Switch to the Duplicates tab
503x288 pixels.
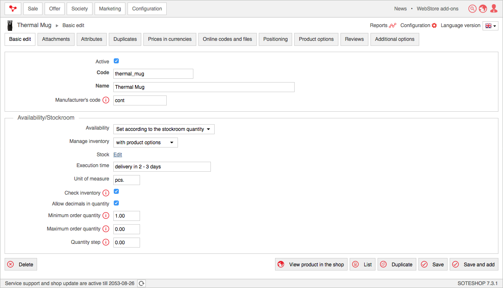click(x=125, y=39)
